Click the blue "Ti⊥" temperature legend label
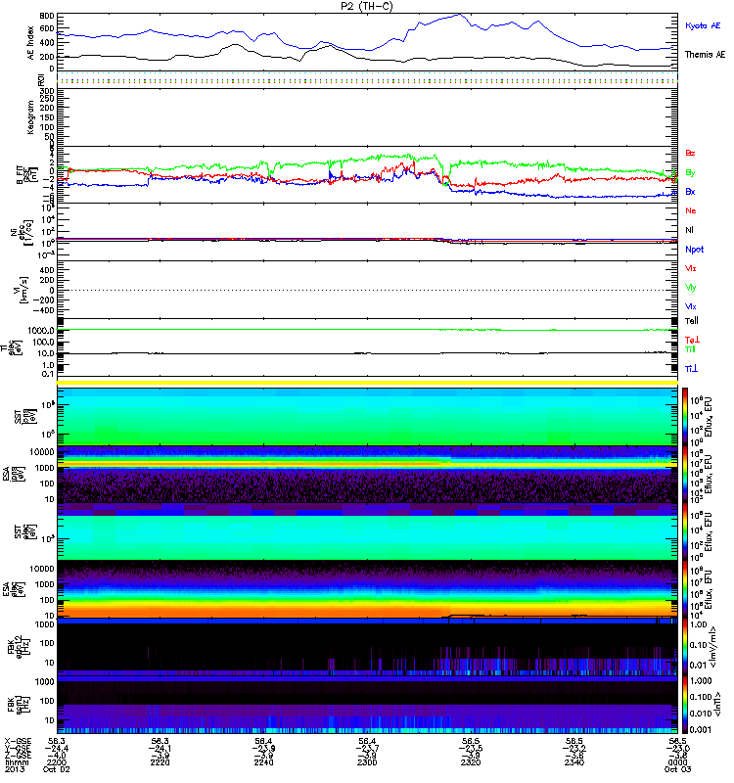Screen dimensions: 734x783 [691, 369]
